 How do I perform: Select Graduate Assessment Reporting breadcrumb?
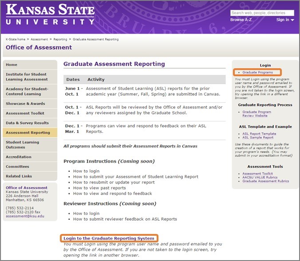96,39
